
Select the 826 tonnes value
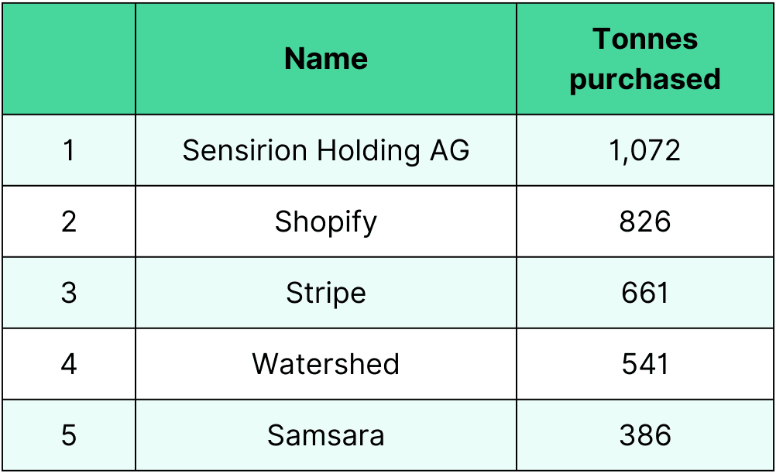coord(645,222)
